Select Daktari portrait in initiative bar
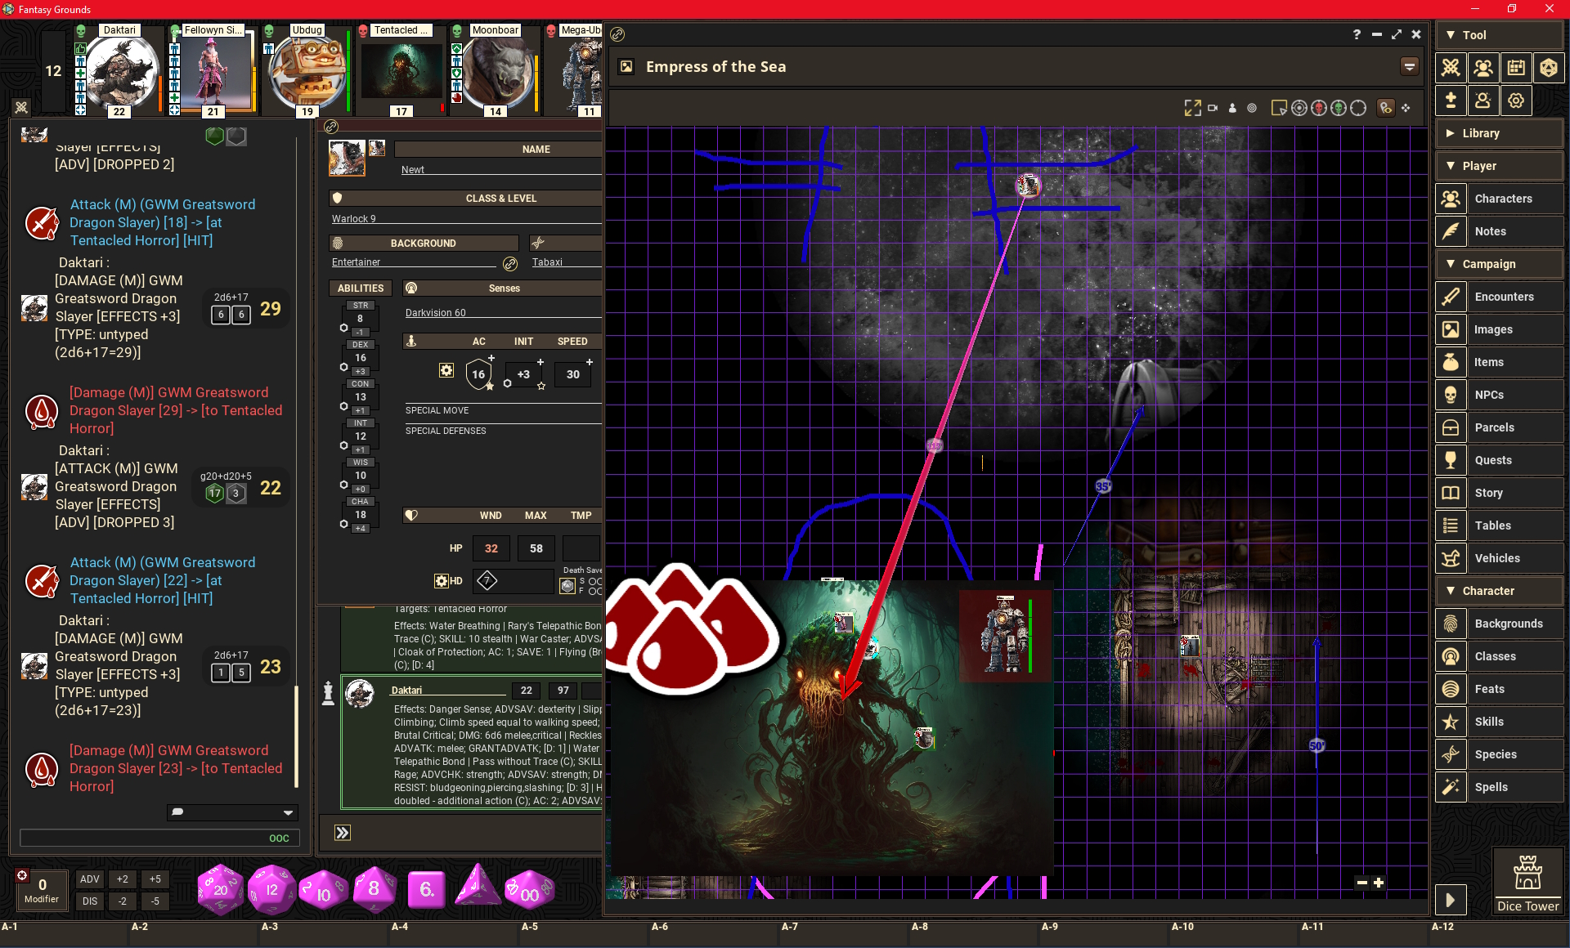 coord(121,72)
